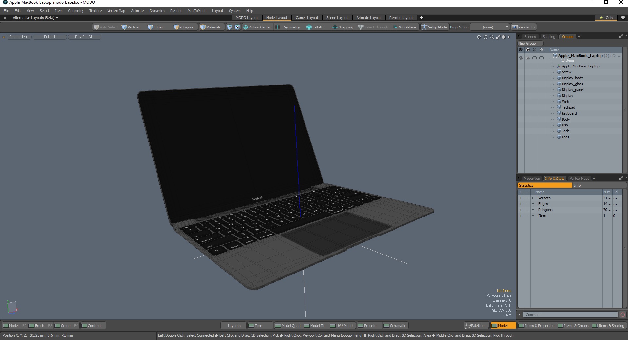Click the soccer-ball icon before Action Center

237,27
